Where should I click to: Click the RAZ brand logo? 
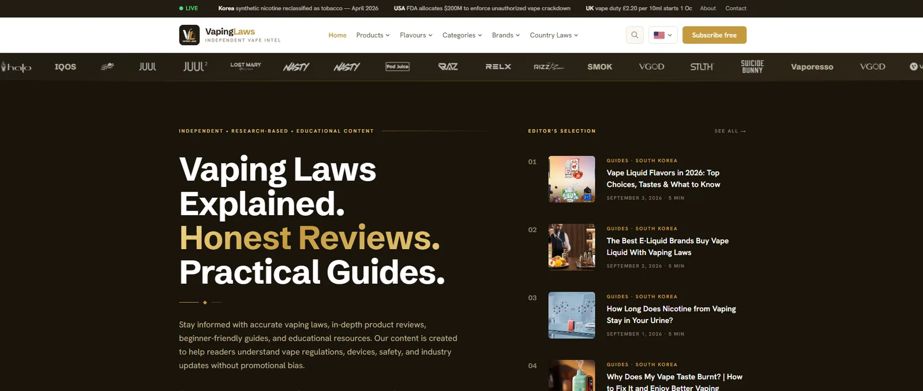tap(448, 67)
